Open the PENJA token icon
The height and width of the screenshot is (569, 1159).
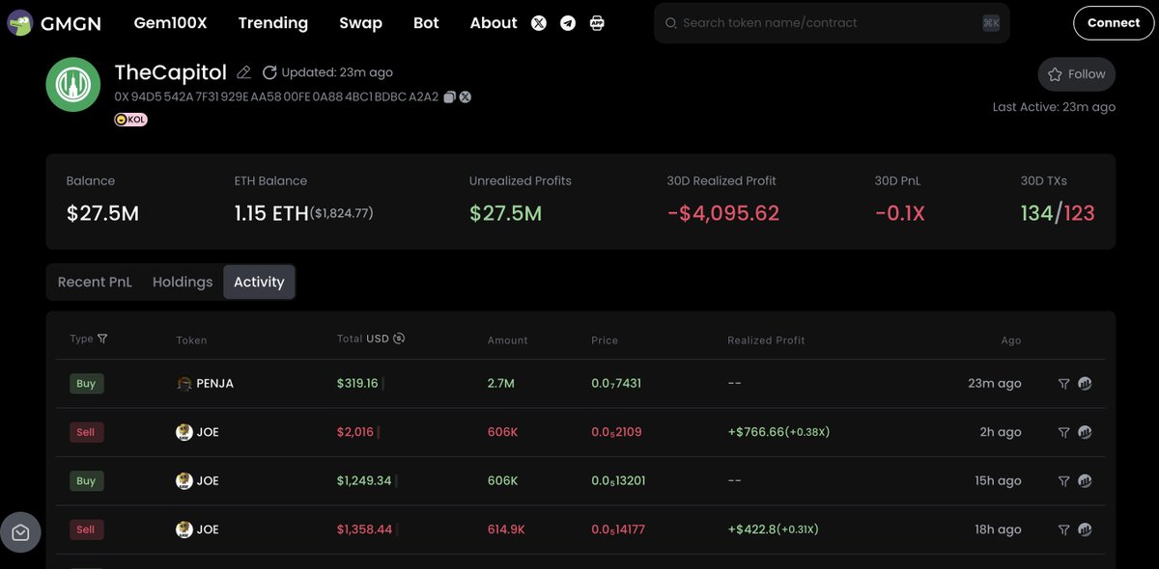[x=184, y=384]
